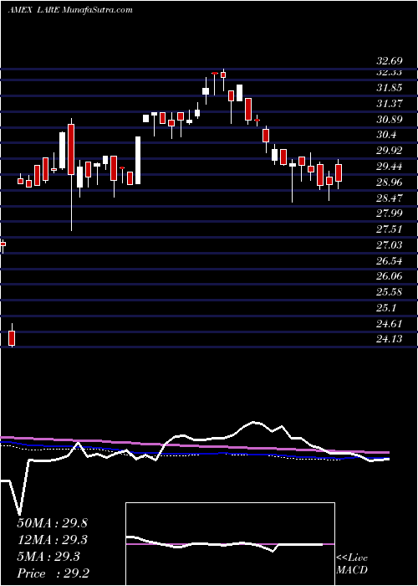418x586 pixels.
Task: Click the 27.03 price axis label
Action: pos(389,244)
